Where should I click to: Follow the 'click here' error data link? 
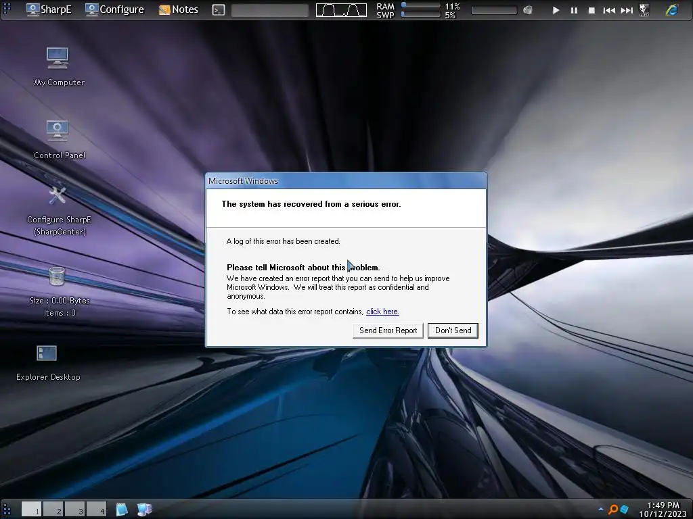(x=382, y=312)
